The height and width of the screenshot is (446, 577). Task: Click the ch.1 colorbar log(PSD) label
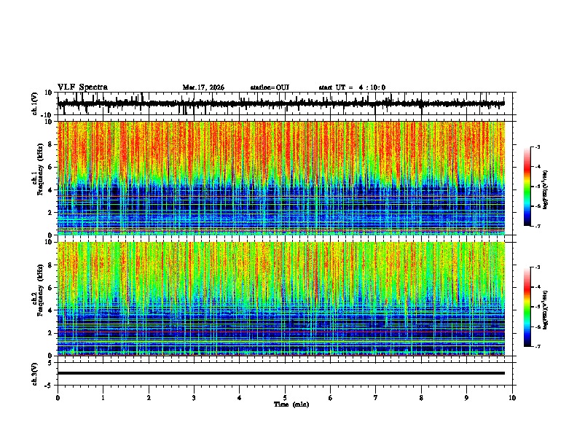(546, 190)
